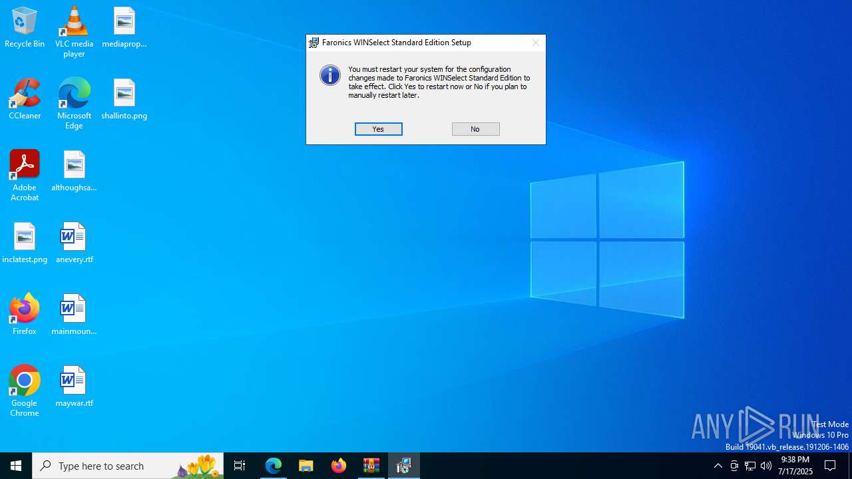This screenshot has width=852, height=479.
Task: Select the Adobe Acrobat shortcut
Action: pyautogui.click(x=25, y=176)
